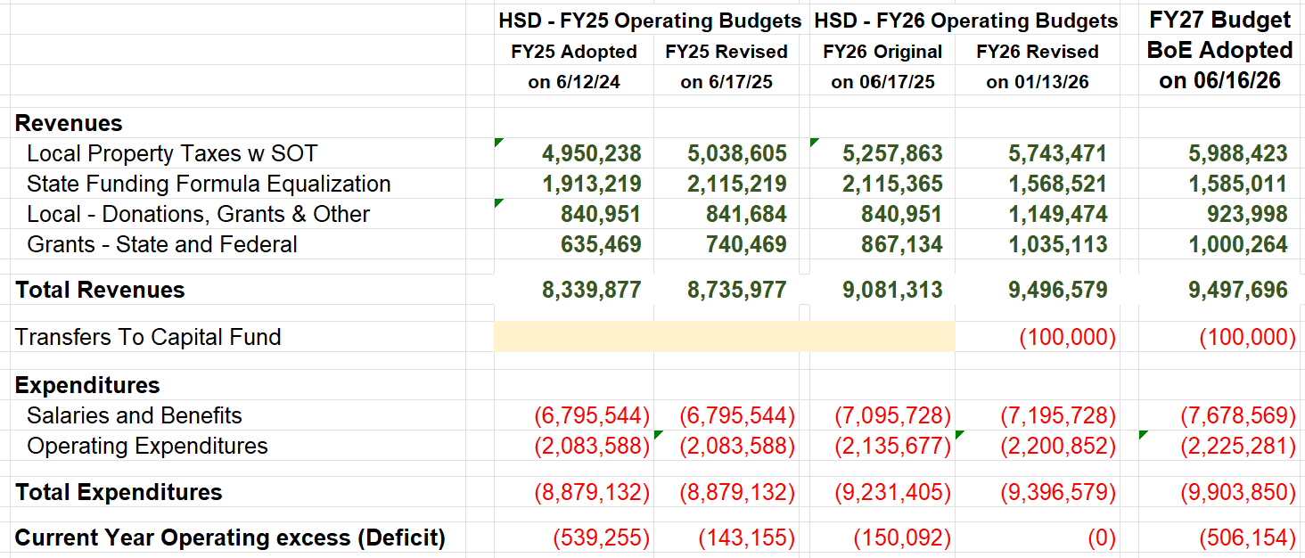Select FY27 property taxes value 5,988,423
The width and height of the screenshot is (1305, 558).
click(1238, 153)
